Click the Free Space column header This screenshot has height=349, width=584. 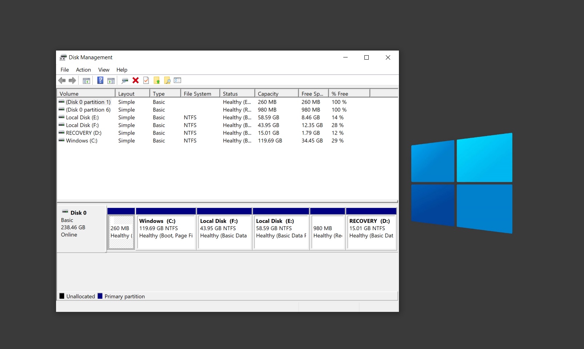coord(312,93)
